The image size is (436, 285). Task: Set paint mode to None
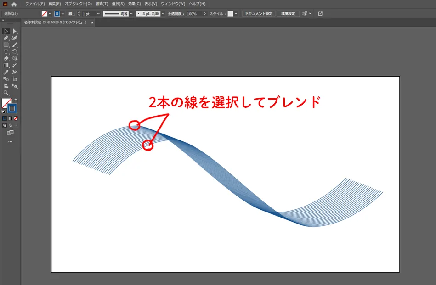point(16,118)
